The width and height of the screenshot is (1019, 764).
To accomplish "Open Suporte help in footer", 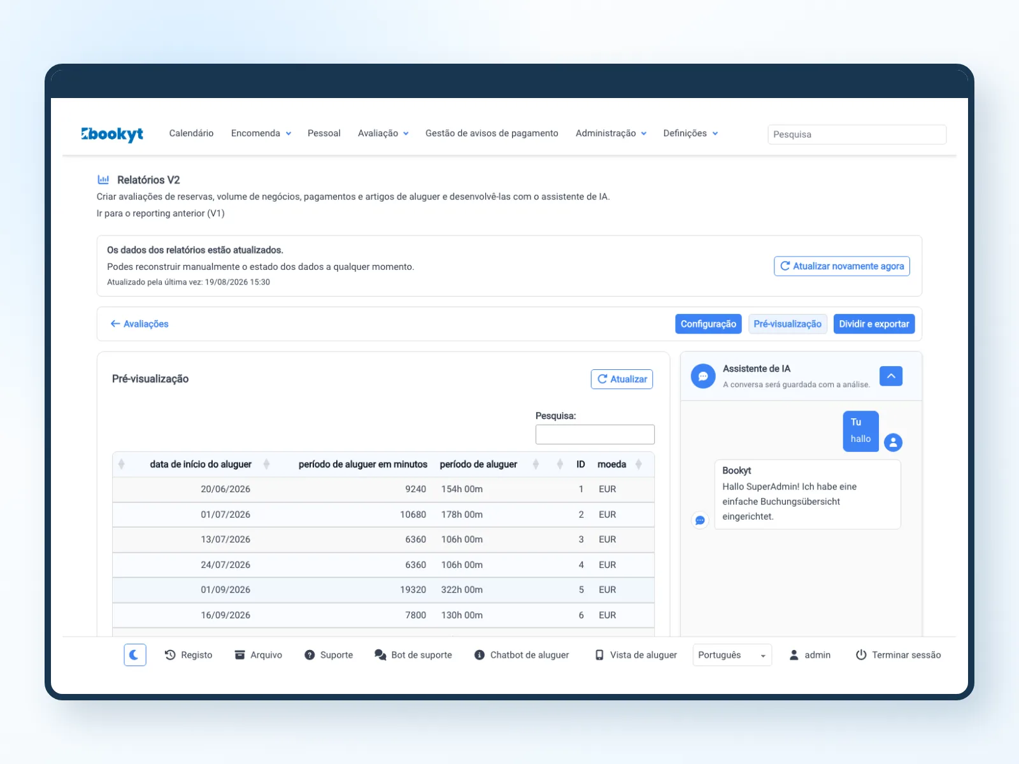I will coord(329,654).
